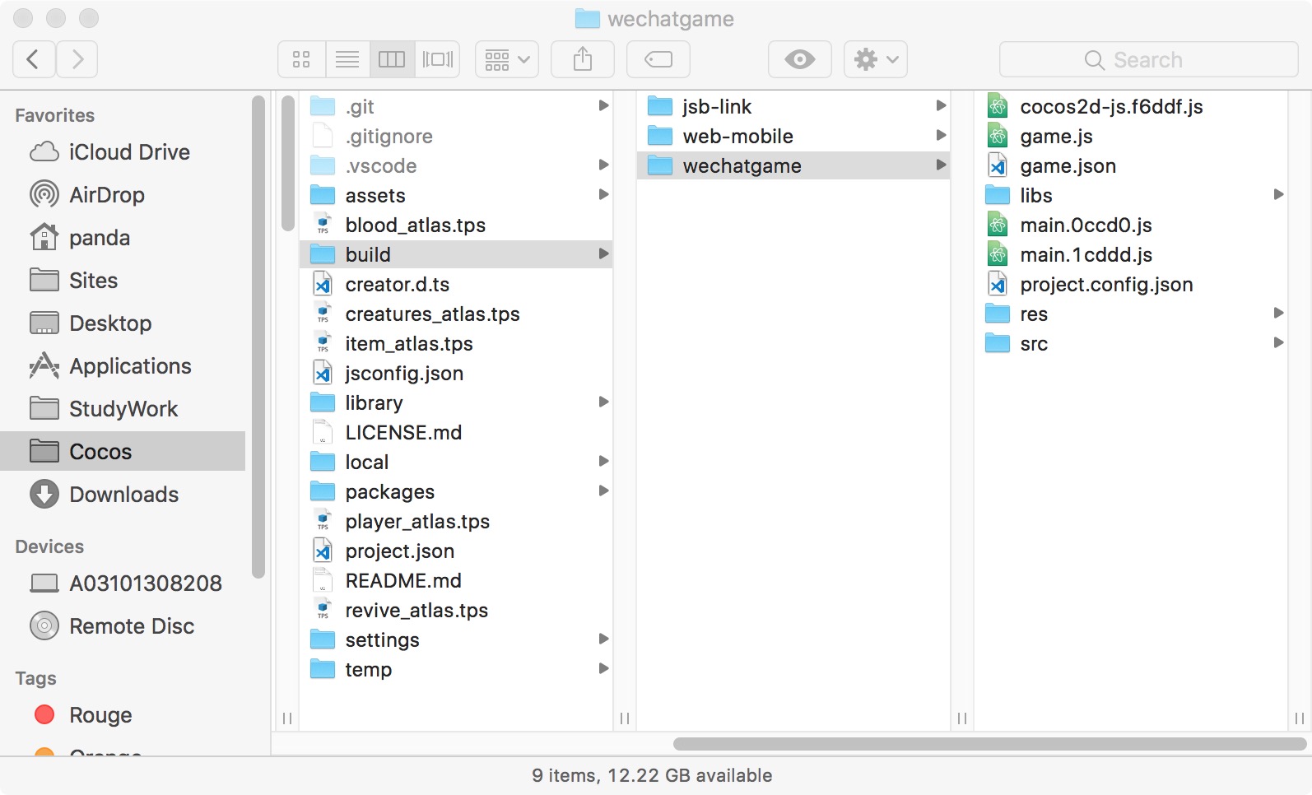Select Cocos in the sidebar
This screenshot has width=1312, height=795.
coord(123,451)
